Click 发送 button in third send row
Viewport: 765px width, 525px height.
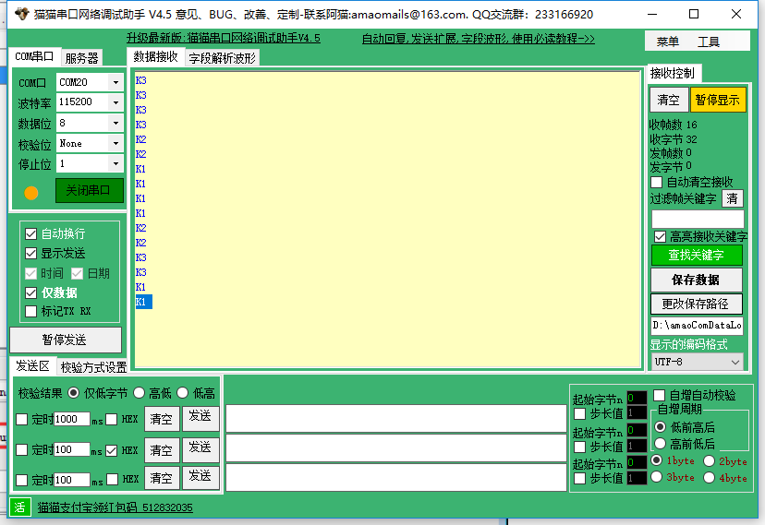(x=200, y=477)
